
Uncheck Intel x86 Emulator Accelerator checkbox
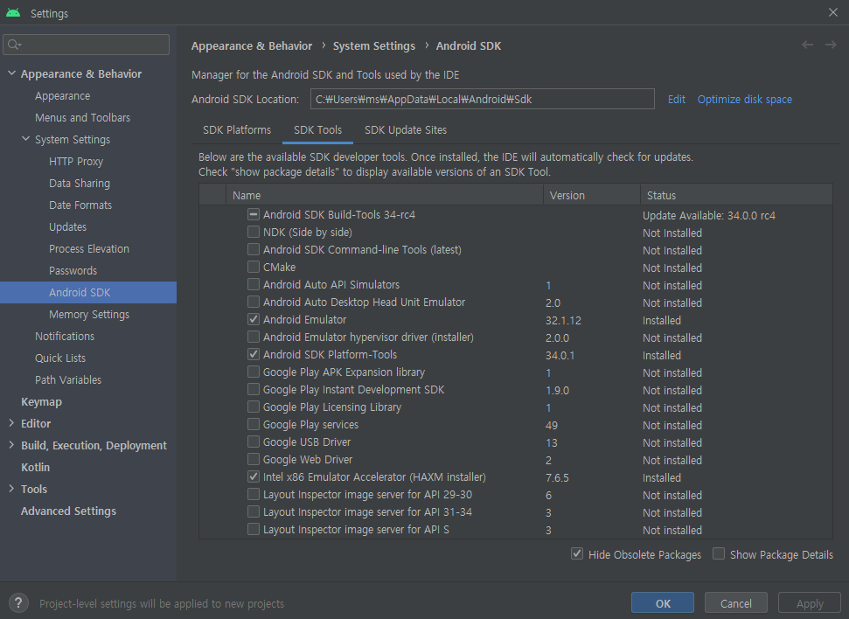(254, 476)
